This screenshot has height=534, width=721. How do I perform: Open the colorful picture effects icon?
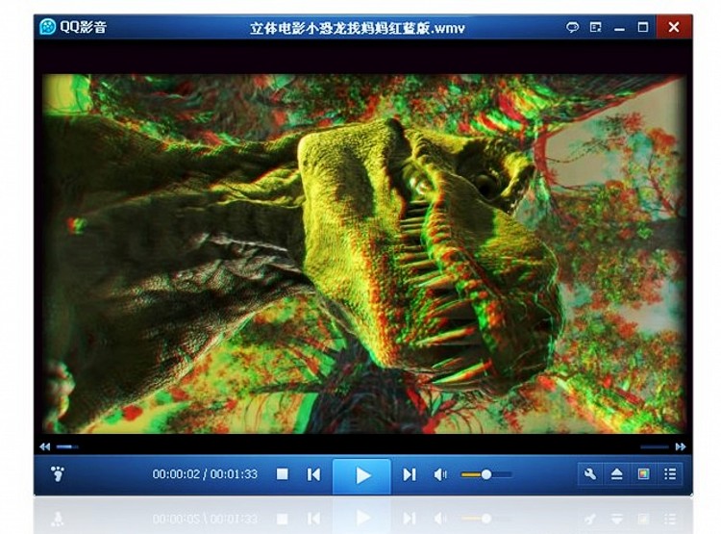tap(643, 473)
